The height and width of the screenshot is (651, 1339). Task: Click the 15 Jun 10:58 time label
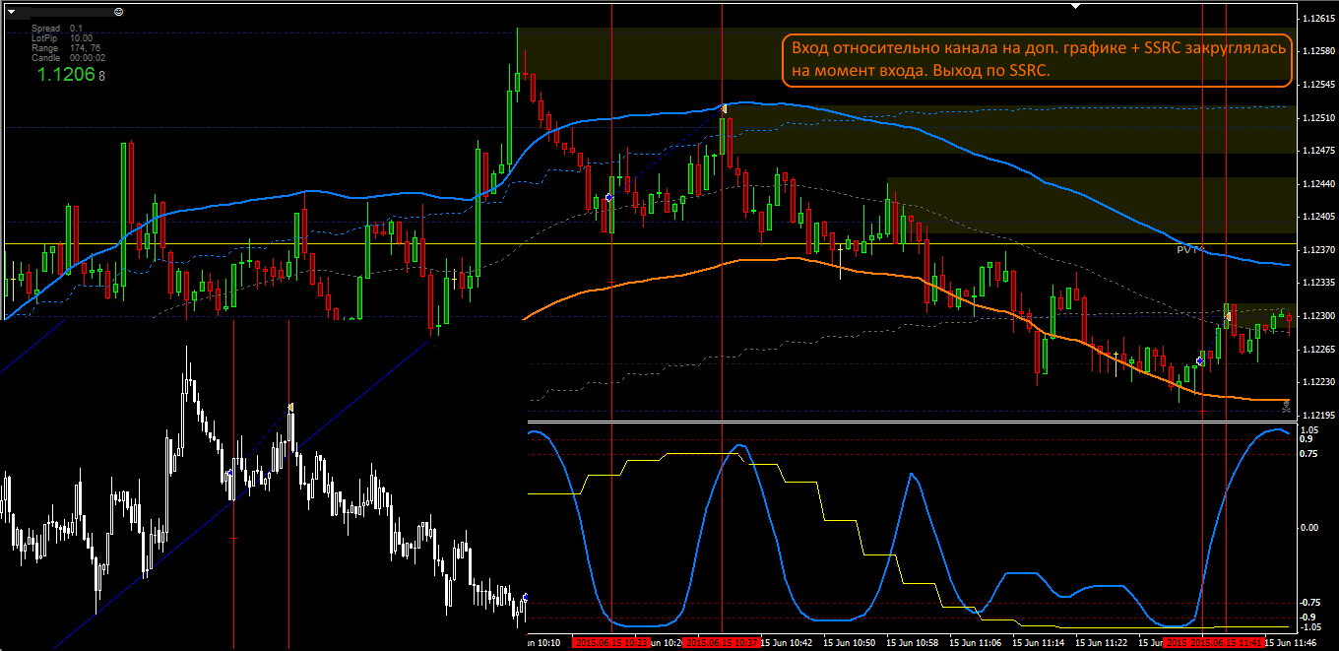[913, 642]
